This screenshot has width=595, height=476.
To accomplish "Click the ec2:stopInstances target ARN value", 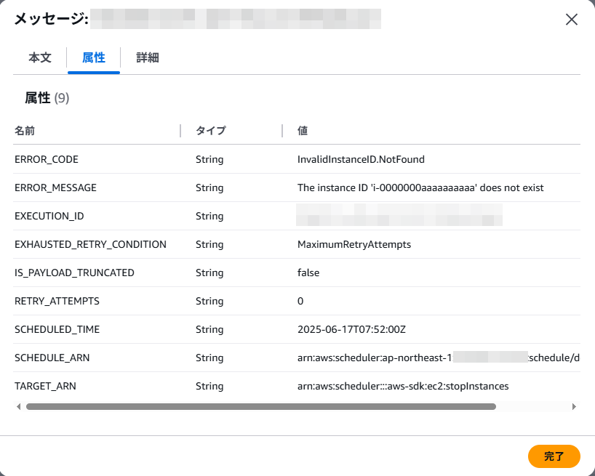I will pyautogui.click(x=403, y=386).
